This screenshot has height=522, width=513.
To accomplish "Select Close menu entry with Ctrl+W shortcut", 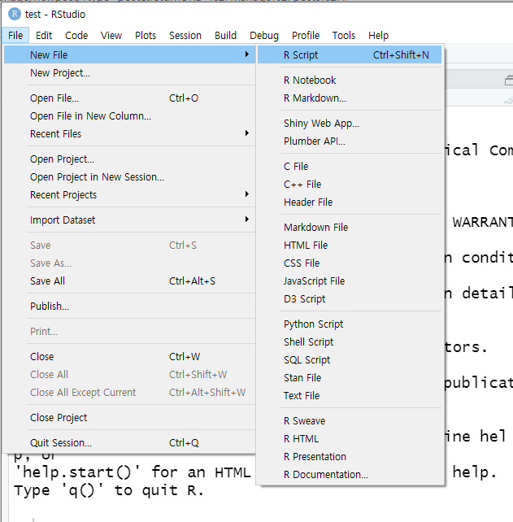I will (x=129, y=356).
